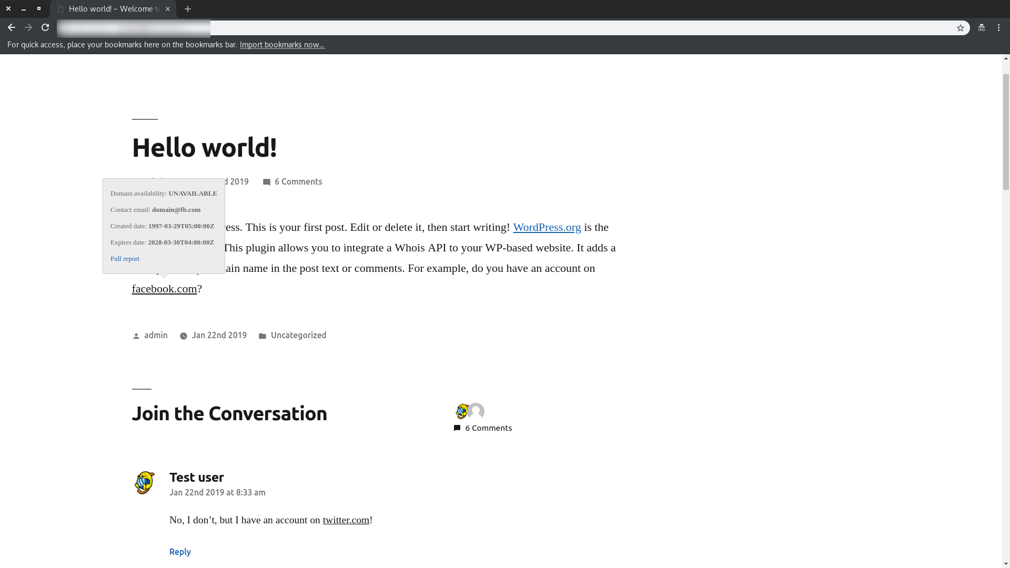Select the Test user name

(197, 478)
